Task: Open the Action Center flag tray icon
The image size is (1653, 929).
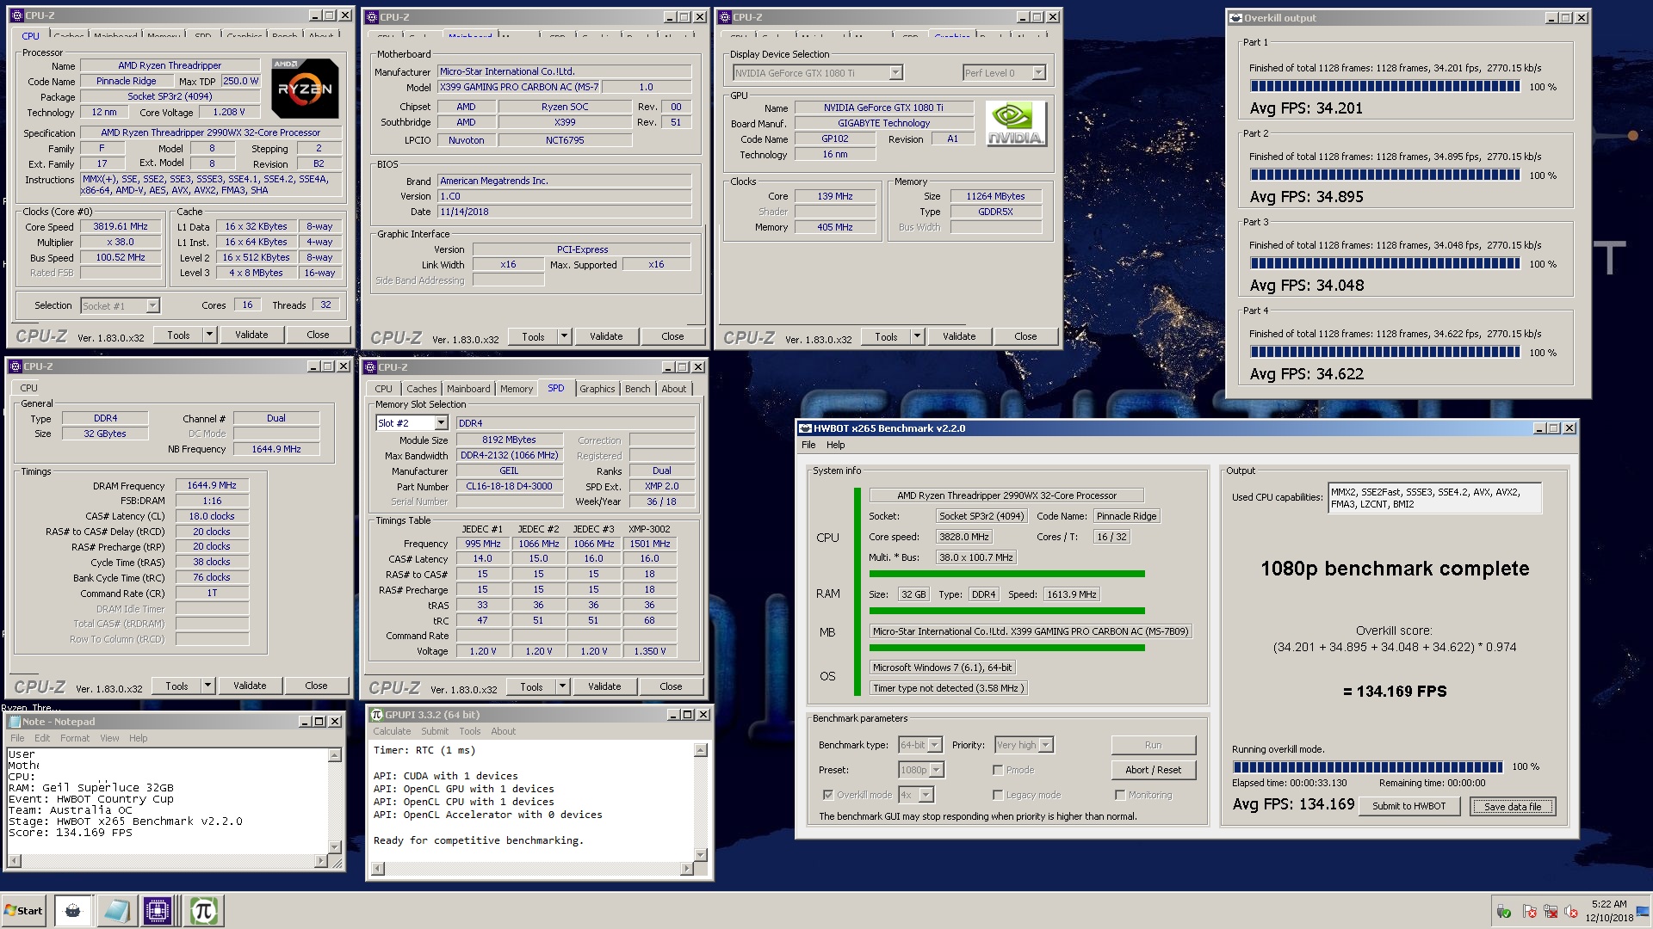Action: tap(1529, 912)
